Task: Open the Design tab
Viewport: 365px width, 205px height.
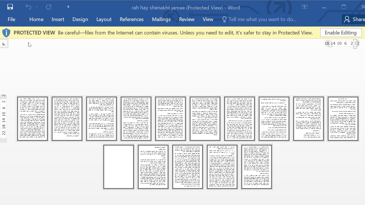Action: [80, 19]
